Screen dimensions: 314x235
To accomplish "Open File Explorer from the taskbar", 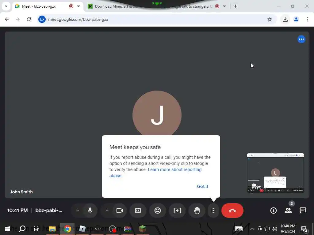I will tap(52, 229).
